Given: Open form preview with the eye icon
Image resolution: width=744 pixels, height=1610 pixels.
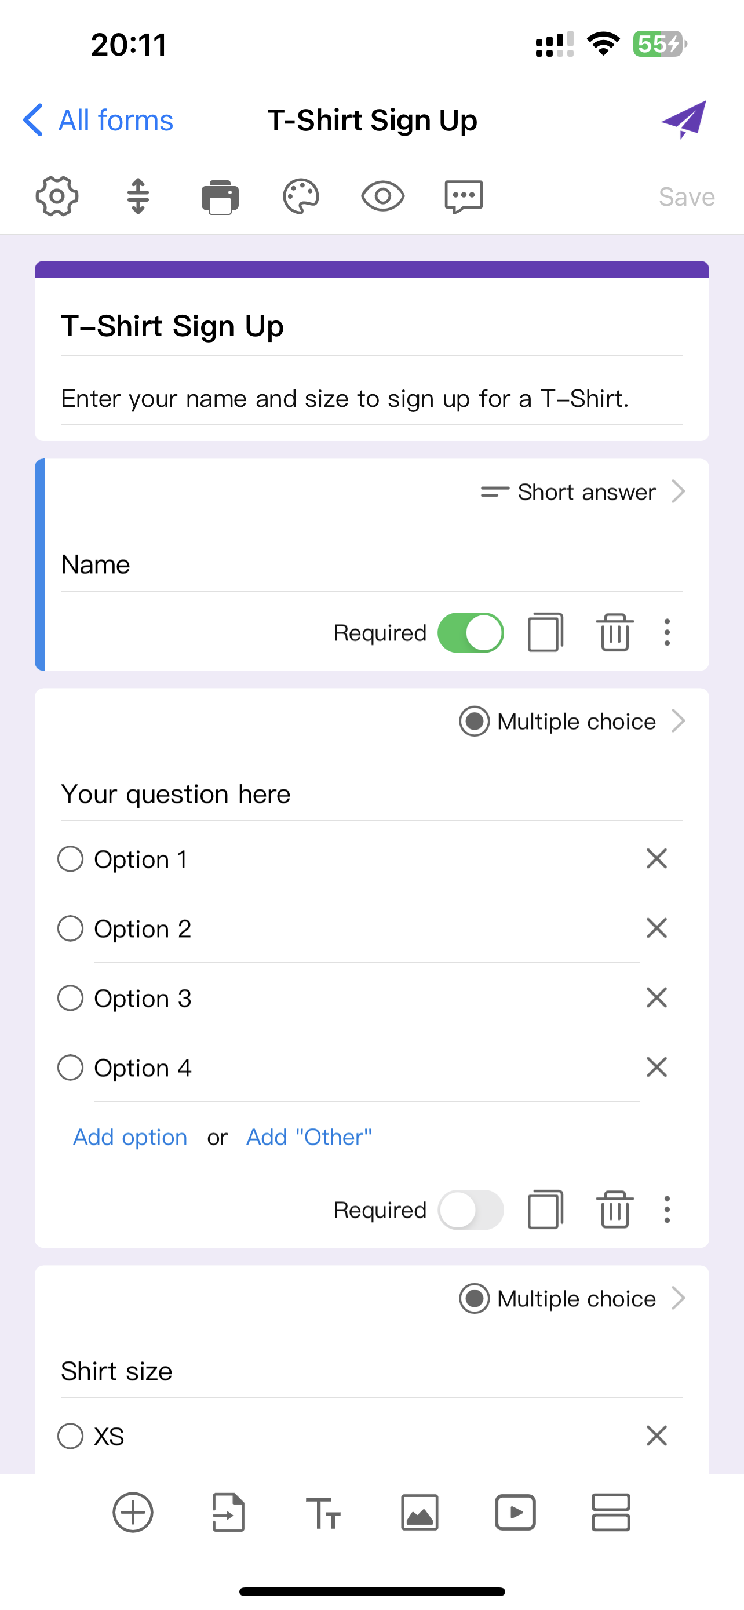Looking at the screenshot, I should [x=382, y=196].
